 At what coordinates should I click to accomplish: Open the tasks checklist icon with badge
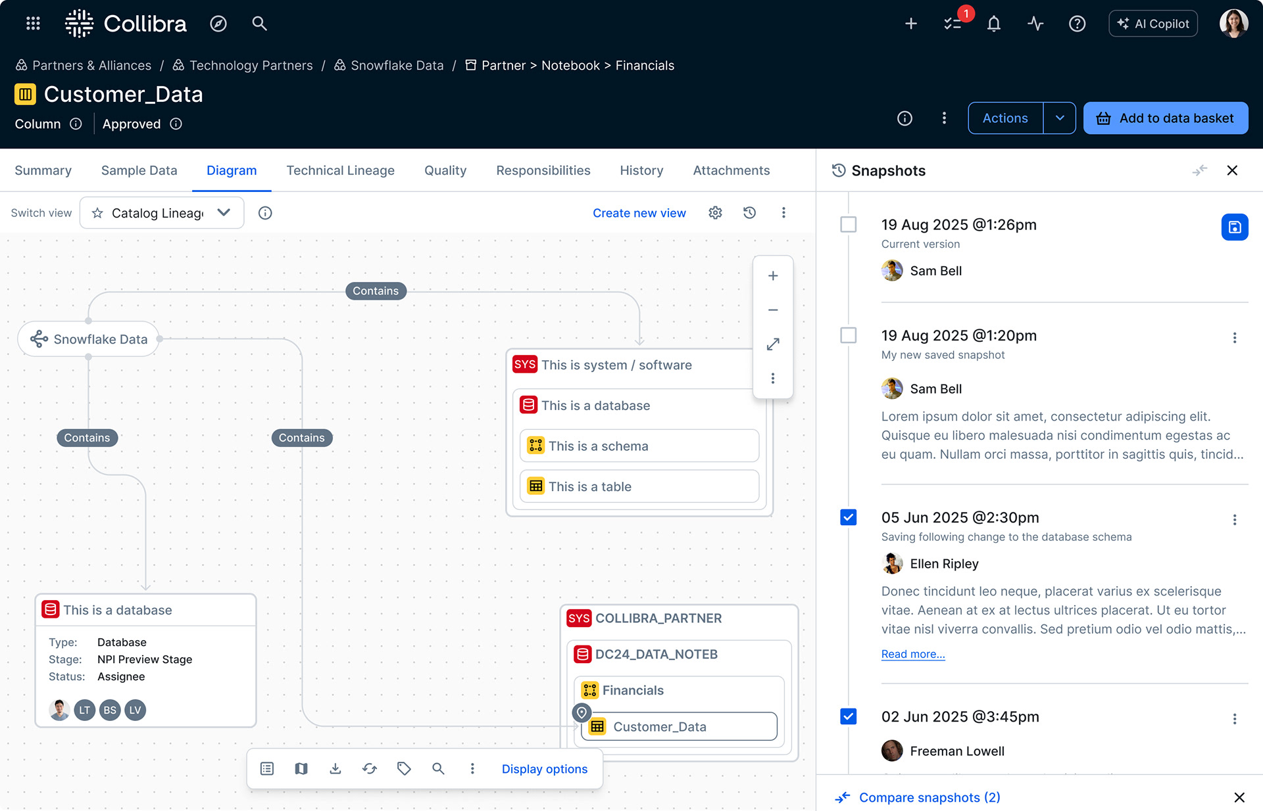tap(953, 24)
